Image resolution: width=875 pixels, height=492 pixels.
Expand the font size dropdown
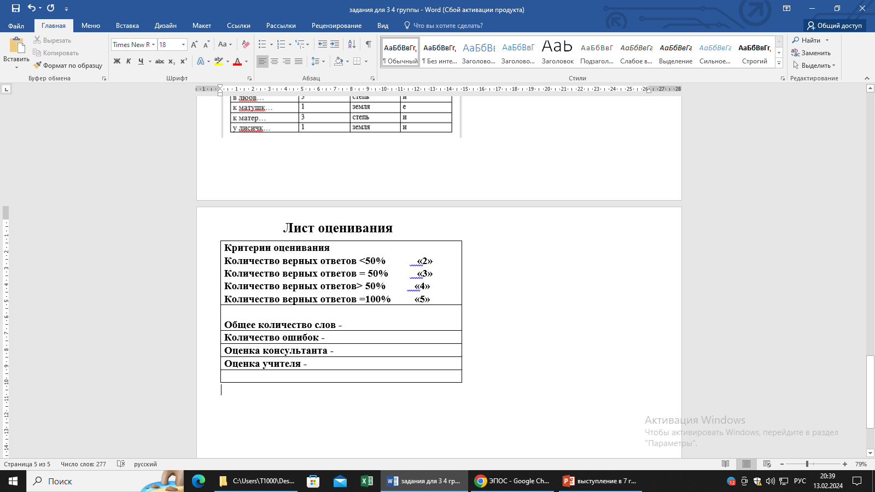(x=183, y=45)
